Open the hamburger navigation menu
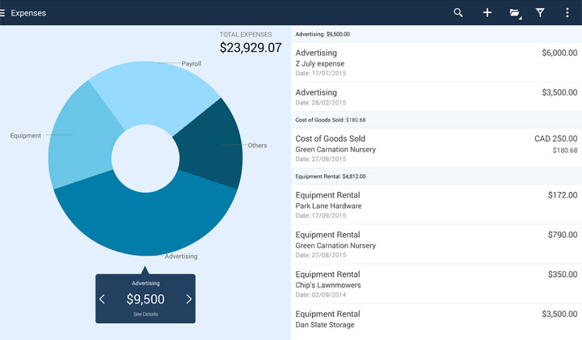582x340 pixels. pos(2,13)
